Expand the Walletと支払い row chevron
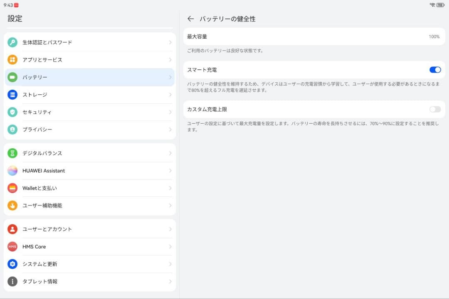This screenshot has width=449, height=299. [170, 188]
